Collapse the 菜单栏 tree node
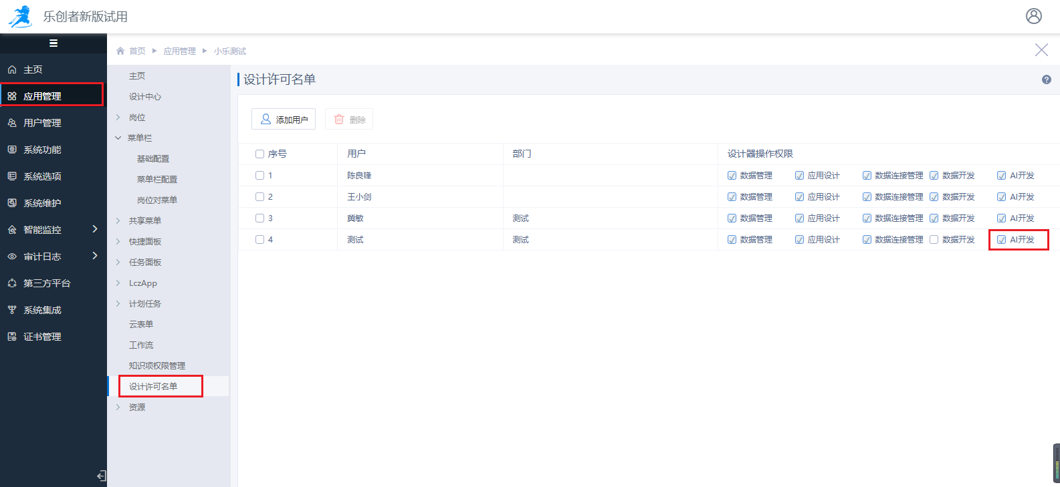1060x487 pixels. pyautogui.click(x=118, y=138)
